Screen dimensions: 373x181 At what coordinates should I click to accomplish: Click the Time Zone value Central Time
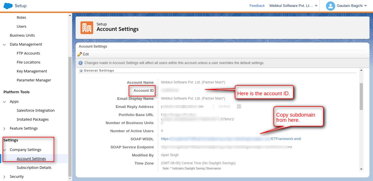tap(198, 163)
